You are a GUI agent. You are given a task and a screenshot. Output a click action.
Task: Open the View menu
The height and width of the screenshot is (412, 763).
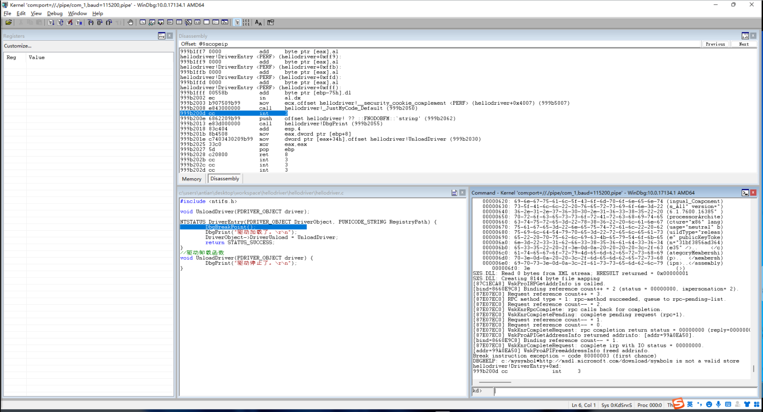point(36,13)
